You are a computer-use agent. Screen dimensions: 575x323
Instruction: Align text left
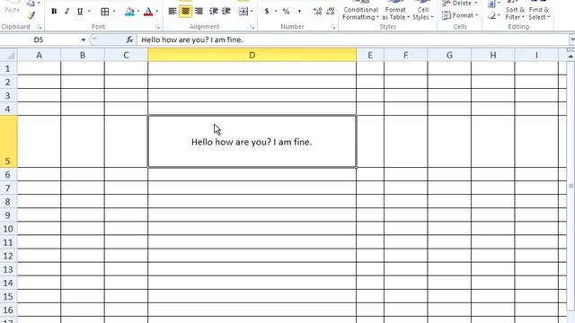click(x=172, y=12)
